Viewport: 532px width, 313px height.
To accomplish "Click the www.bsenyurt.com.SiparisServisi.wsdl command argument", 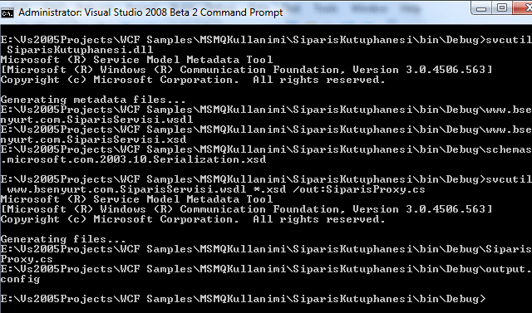I will [126, 189].
